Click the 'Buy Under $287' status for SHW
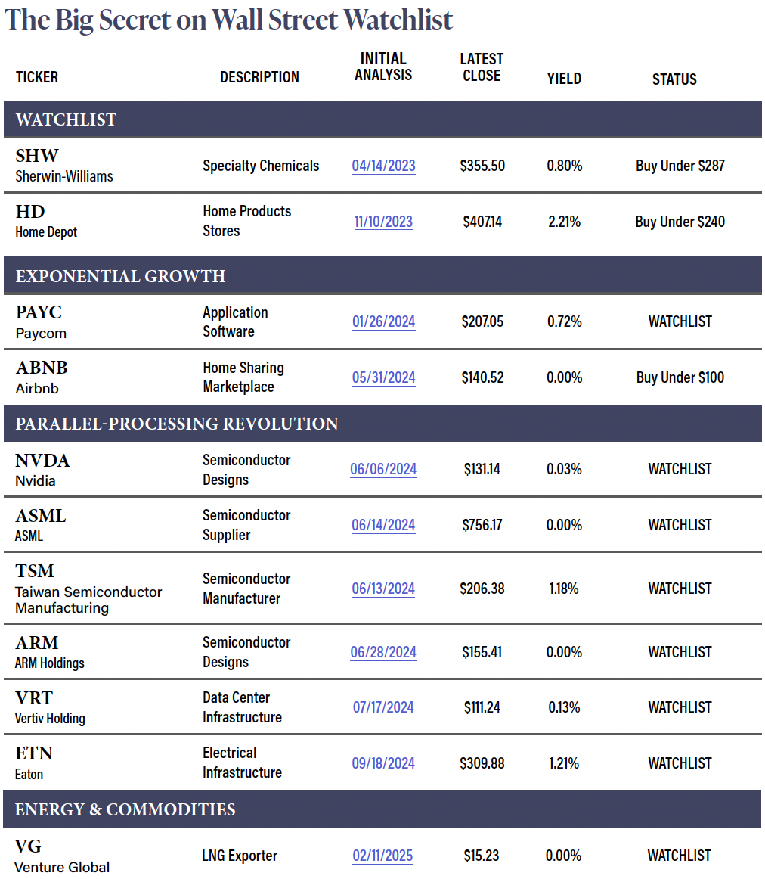Viewport: 765px width, 879px height. click(x=680, y=166)
